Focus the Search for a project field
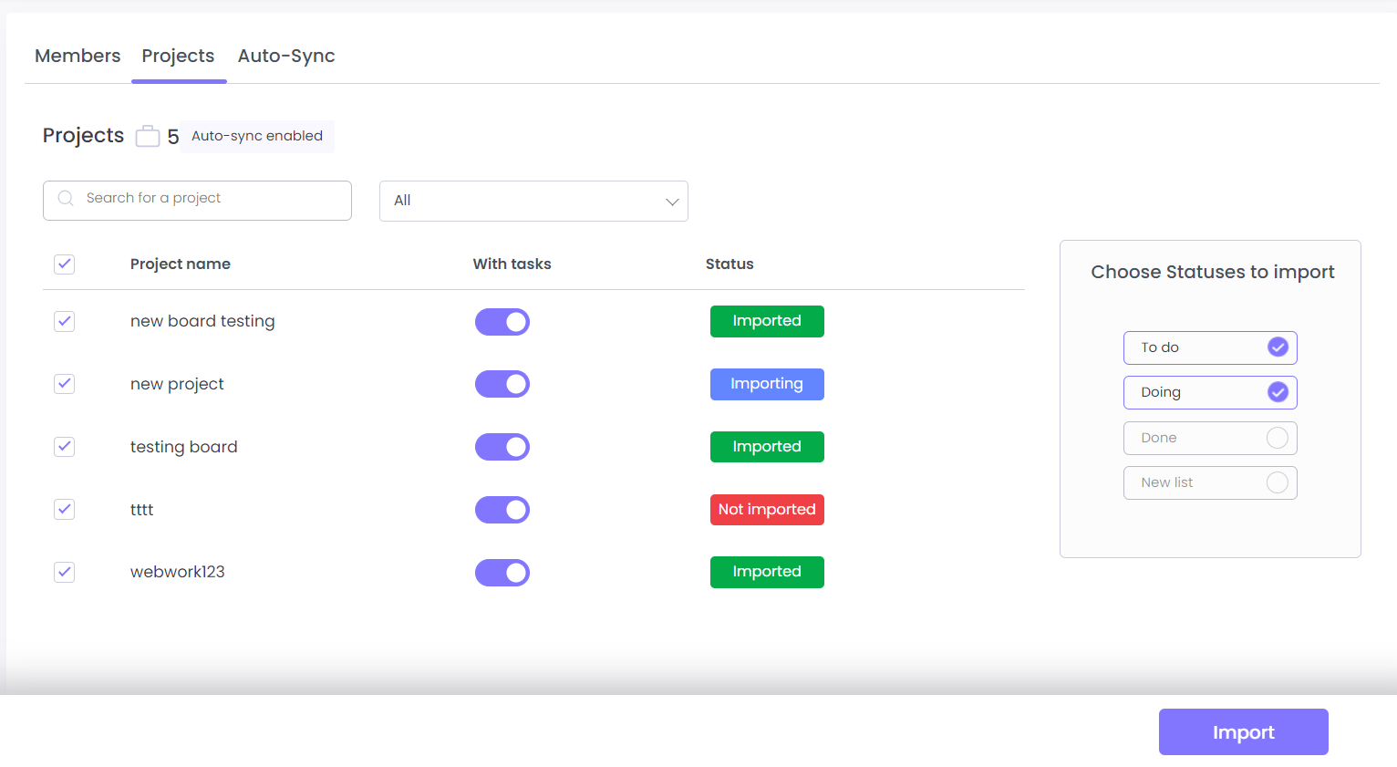This screenshot has width=1397, height=767. (210, 199)
